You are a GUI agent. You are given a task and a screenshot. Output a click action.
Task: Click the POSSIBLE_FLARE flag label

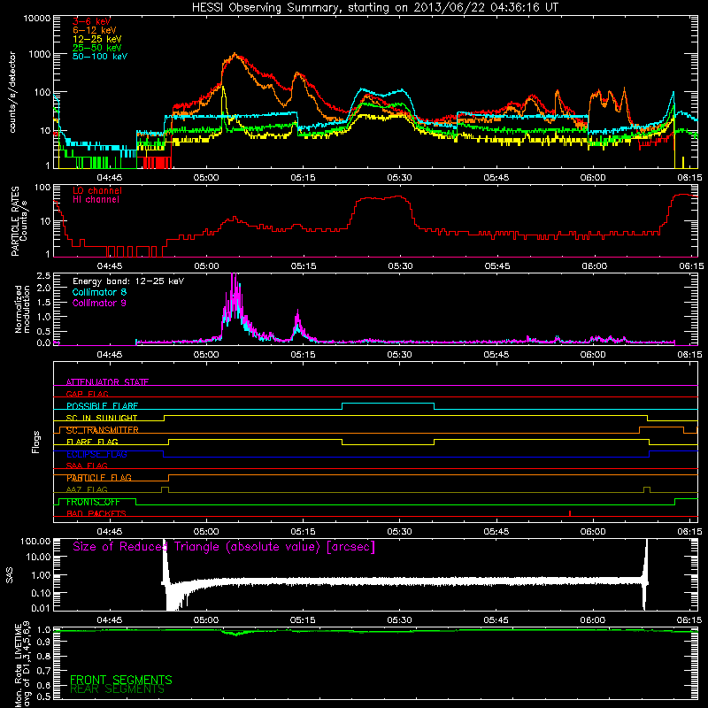102,406
